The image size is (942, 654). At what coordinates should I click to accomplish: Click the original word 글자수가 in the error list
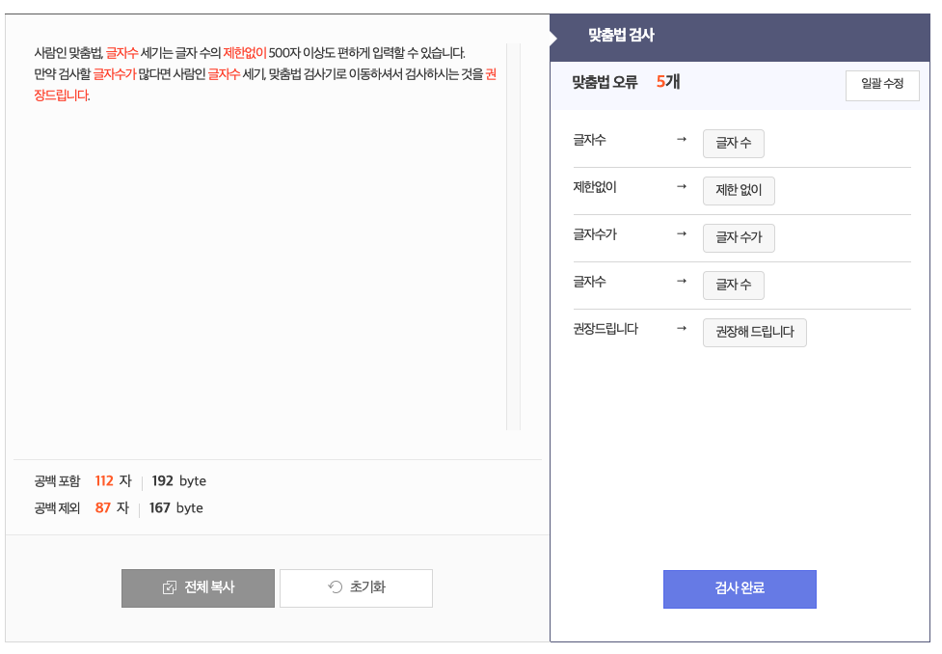[x=595, y=234]
